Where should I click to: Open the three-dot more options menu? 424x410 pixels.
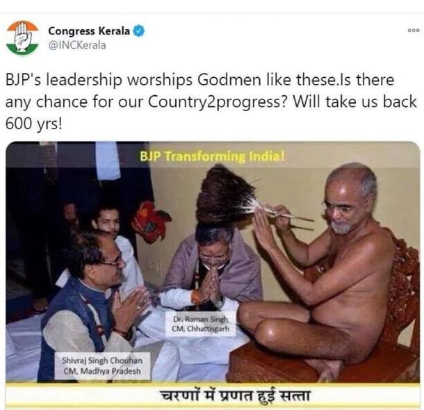tap(414, 31)
